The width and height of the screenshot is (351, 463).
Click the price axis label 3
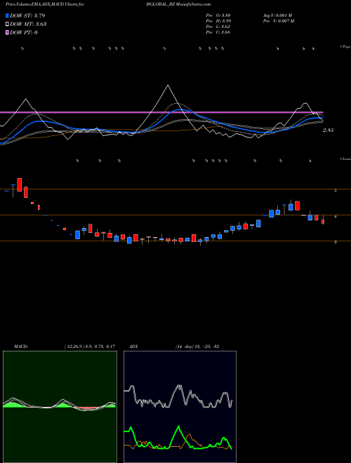(336, 242)
